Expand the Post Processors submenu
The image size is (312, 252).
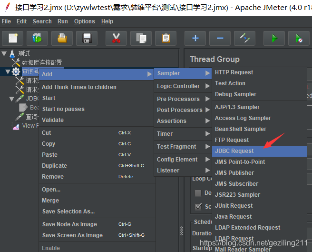click(x=183, y=110)
